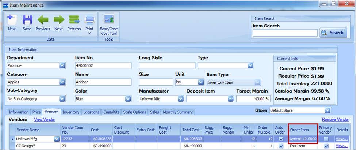Switch to the Inventory tab

71,112
